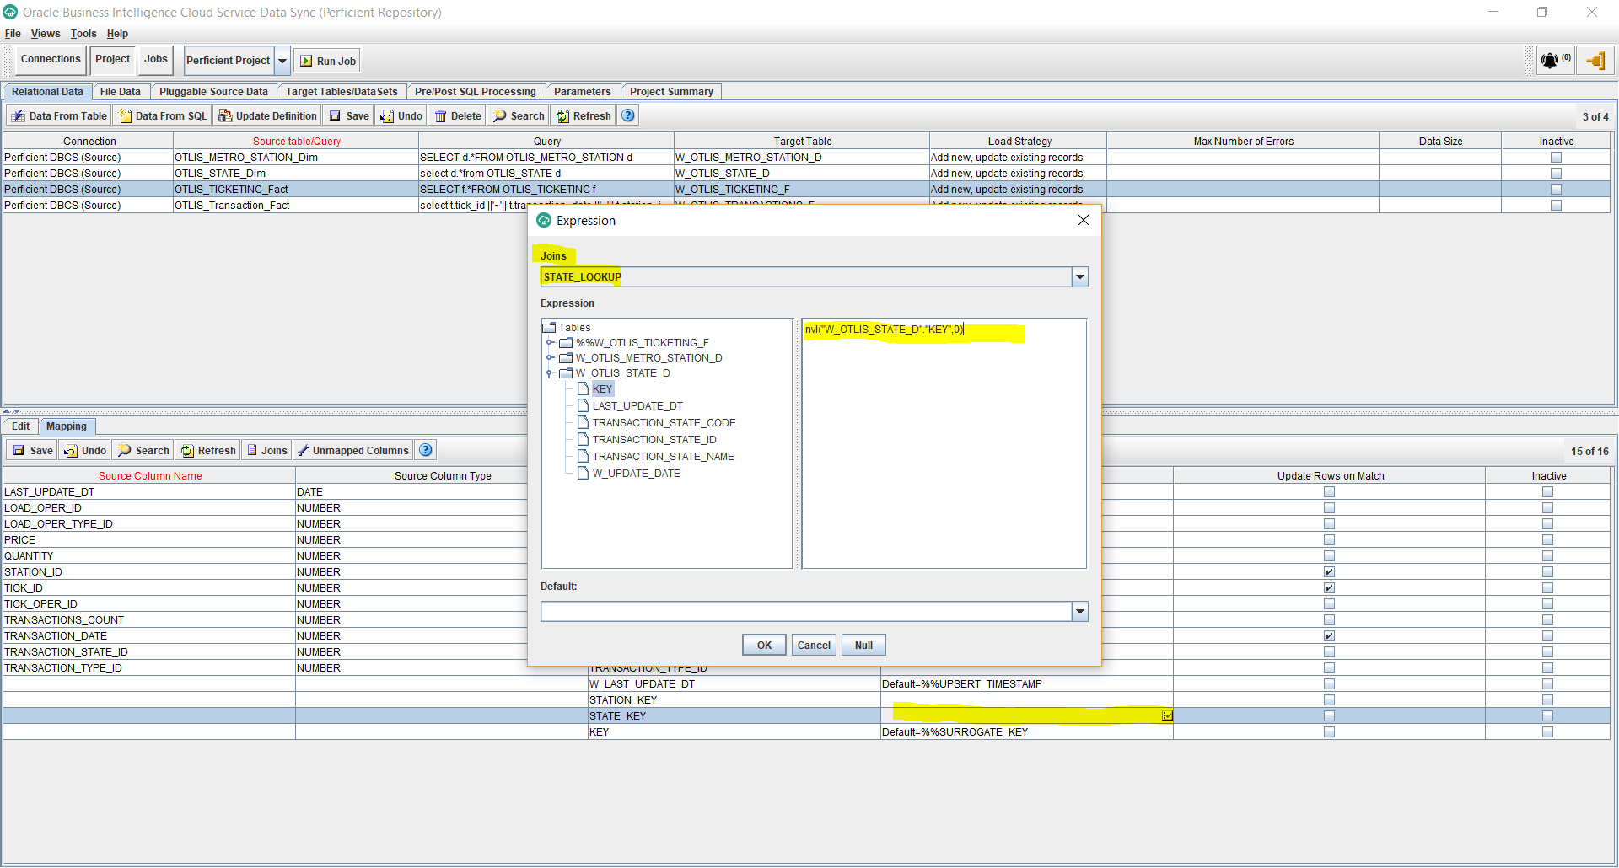This screenshot has height=868, width=1619.
Task: Click Data From Table toolbar button
Action: click(x=59, y=116)
